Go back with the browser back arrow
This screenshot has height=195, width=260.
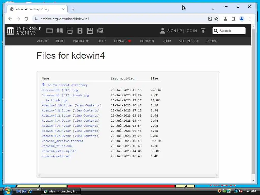coord(10,19)
